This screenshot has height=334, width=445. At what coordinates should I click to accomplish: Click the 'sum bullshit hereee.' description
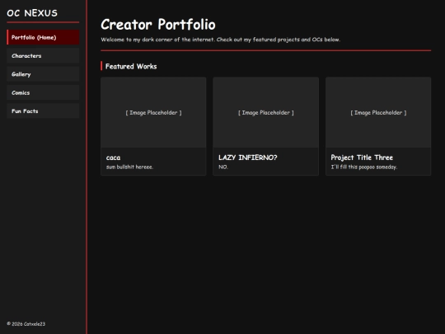(129, 167)
